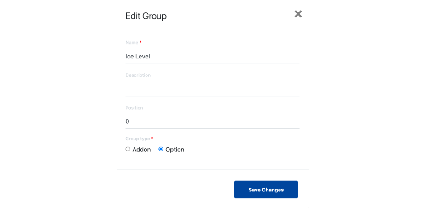
Task: Click the Name field label
Action: click(132, 43)
